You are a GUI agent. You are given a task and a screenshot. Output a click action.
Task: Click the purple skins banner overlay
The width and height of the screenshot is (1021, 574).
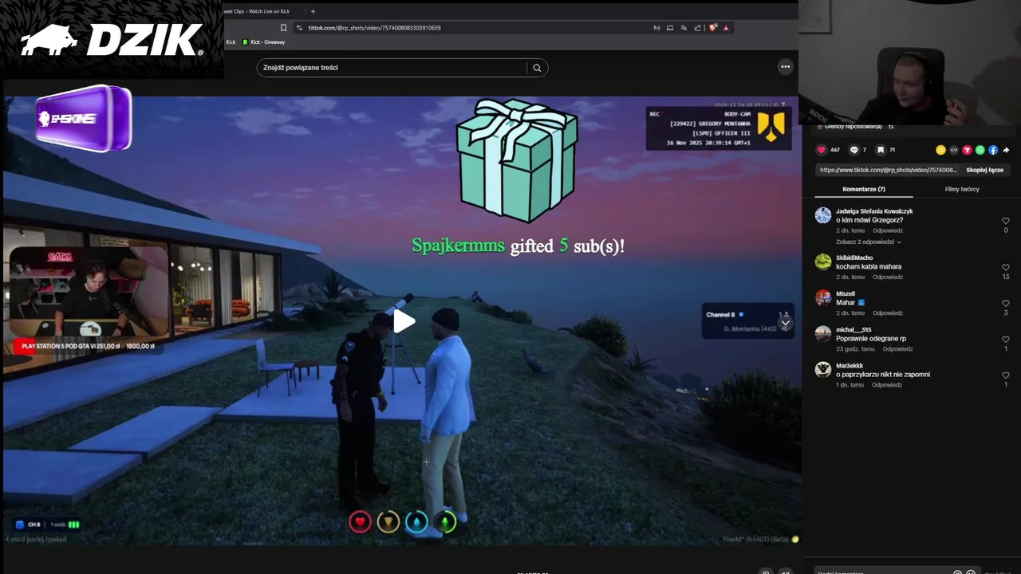point(84,119)
